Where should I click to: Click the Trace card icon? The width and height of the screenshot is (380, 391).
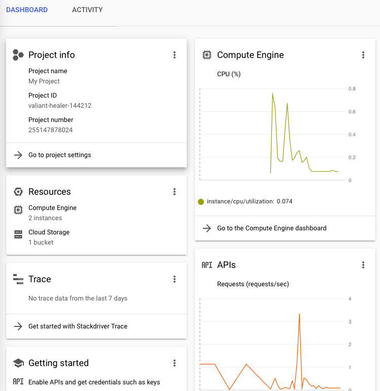tap(18, 279)
